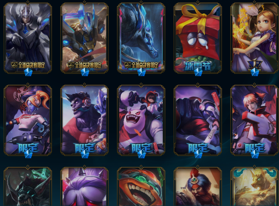Select the dark horned wolf skin card
Screen dimensions: 279x206
[28, 186]
